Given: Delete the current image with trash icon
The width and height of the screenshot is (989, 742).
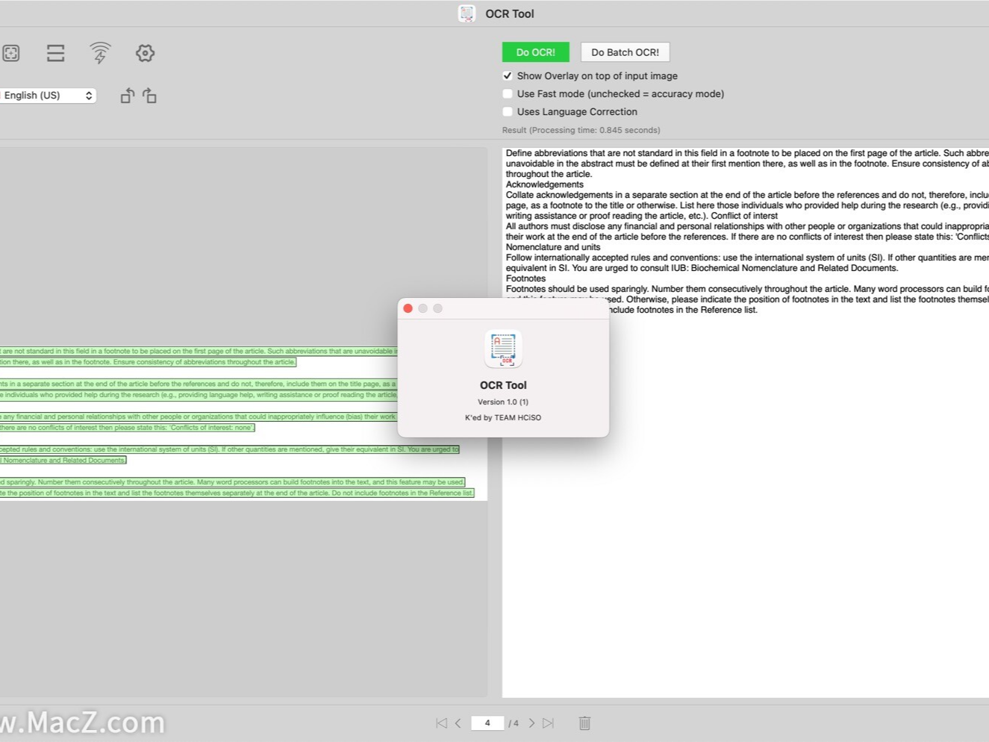Looking at the screenshot, I should point(584,723).
